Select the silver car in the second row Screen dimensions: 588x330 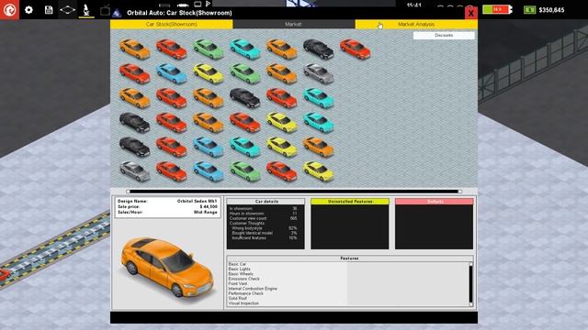319,73
